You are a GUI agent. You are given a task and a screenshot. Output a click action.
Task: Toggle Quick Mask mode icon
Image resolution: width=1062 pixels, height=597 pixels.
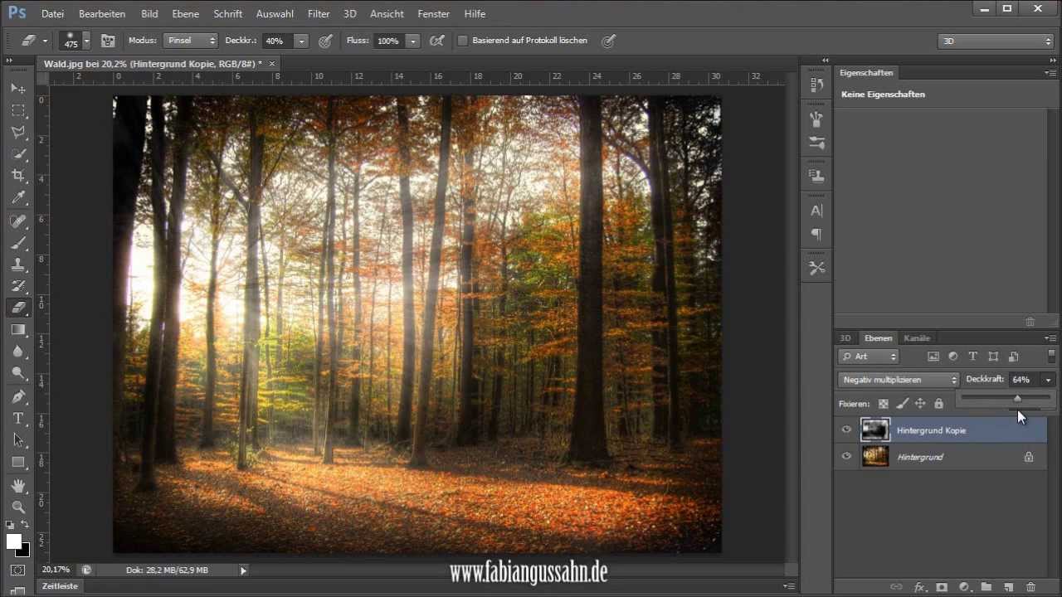click(x=18, y=570)
